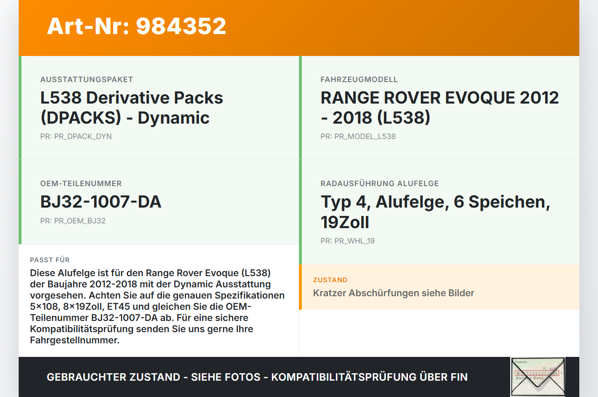598x397 pixels.
Task: Select the L538 Derivative Packs Dynamic heading
Action: click(x=132, y=108)
